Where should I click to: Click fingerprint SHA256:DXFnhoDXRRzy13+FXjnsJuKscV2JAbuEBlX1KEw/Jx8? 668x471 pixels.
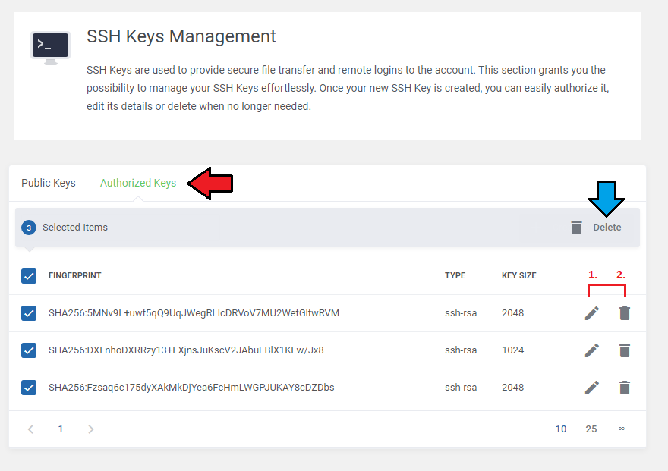(x=186, y=350)
